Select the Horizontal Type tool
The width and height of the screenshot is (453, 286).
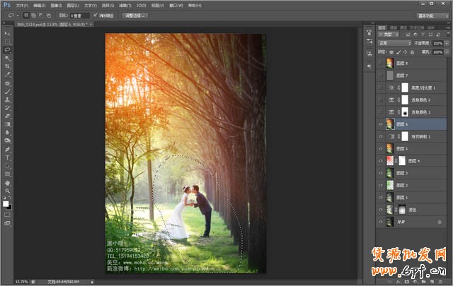click(7, 157)
